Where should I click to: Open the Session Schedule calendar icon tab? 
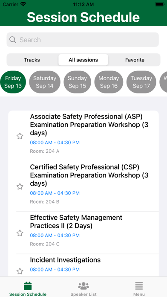tap(28, 286)
